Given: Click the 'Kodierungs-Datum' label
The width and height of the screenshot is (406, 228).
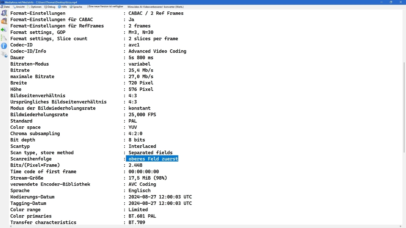Looking at the screenshot, I should (x=32, y=197).
